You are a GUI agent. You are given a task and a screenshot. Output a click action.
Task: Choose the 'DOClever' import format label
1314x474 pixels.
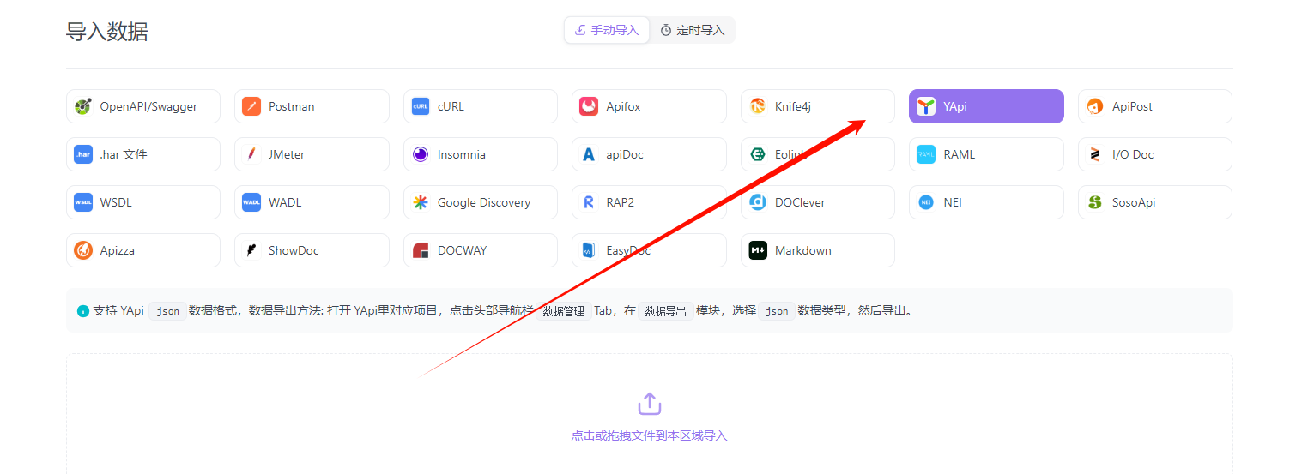(x=801, y=202)
